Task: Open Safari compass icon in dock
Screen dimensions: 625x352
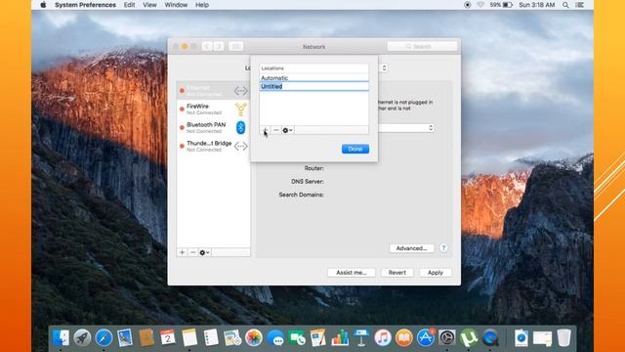Action: pyautogui.click(x=104, y=337)
